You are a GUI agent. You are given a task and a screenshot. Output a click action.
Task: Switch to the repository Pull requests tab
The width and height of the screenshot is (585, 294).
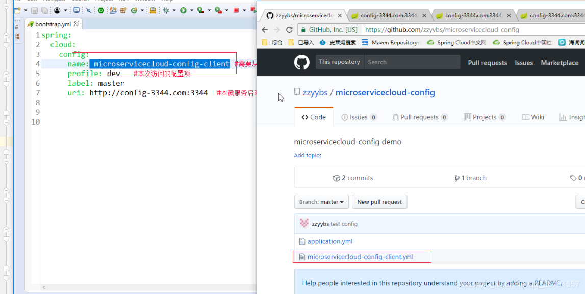420,117
